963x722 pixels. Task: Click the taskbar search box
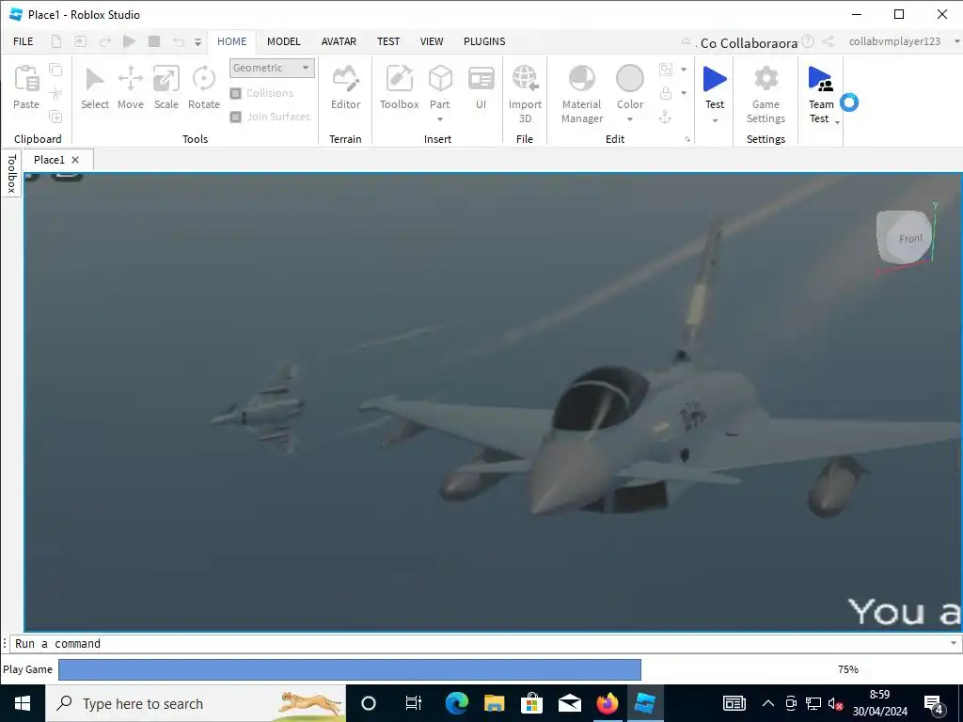[196, 703]
